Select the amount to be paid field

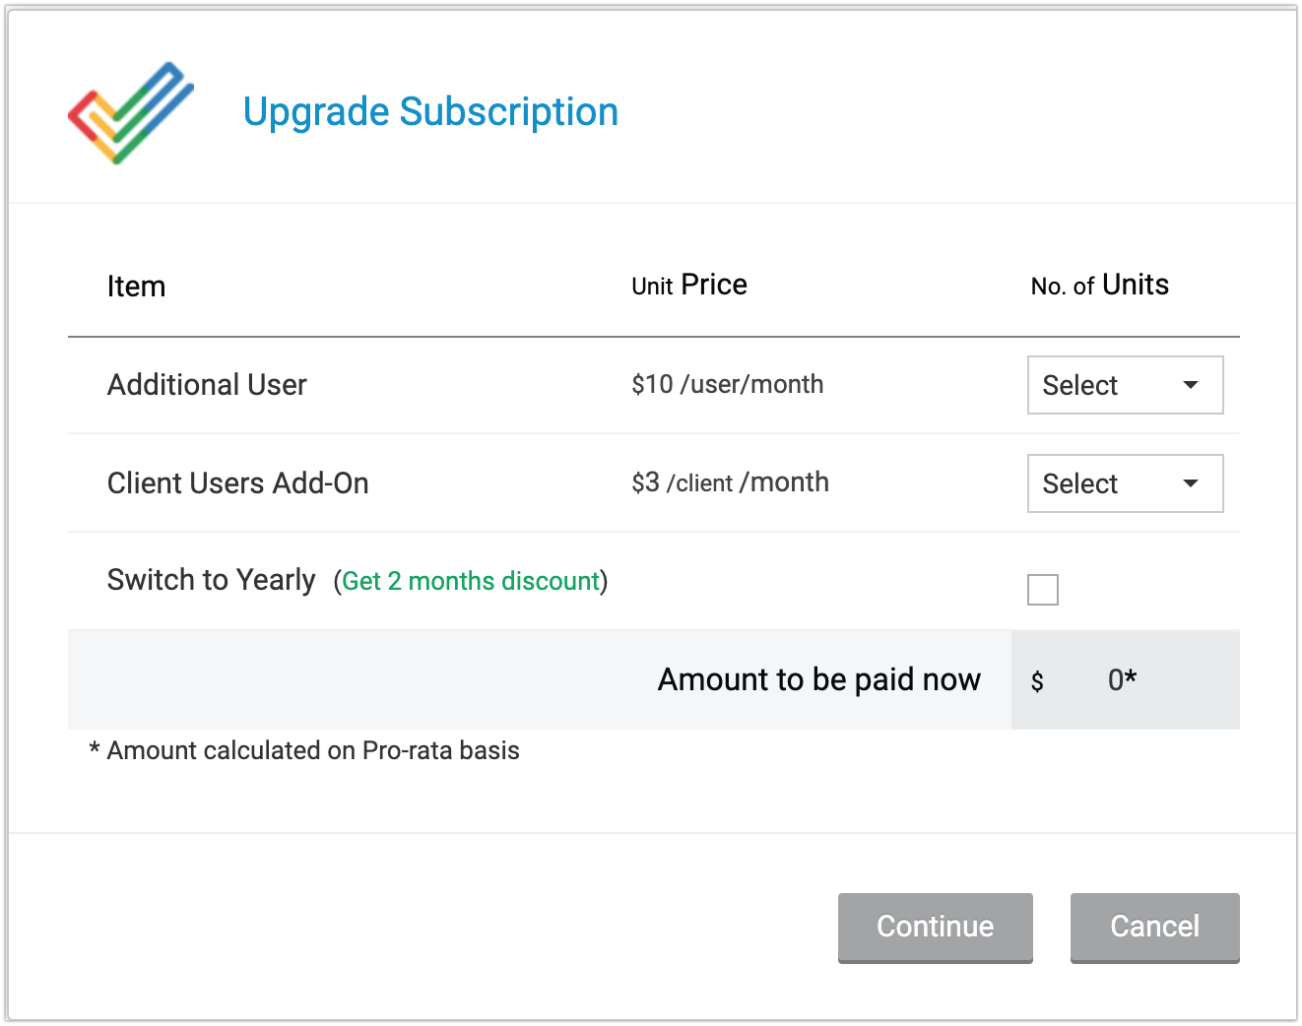coord(1124,680)
